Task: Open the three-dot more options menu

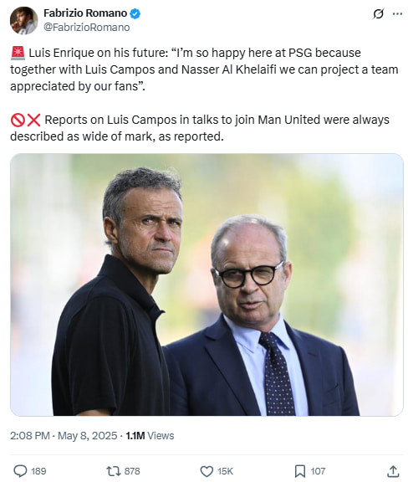Action: (x=398, y=14)
